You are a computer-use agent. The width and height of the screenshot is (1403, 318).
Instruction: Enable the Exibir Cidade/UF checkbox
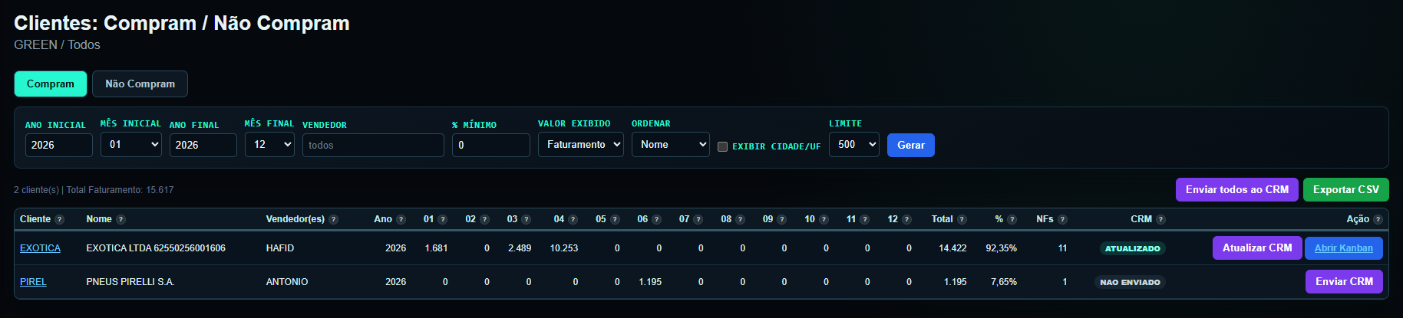pos(722,146)
